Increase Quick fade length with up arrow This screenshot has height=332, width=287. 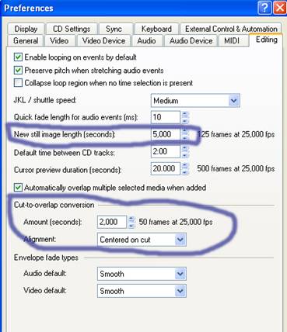coord(184,114)
